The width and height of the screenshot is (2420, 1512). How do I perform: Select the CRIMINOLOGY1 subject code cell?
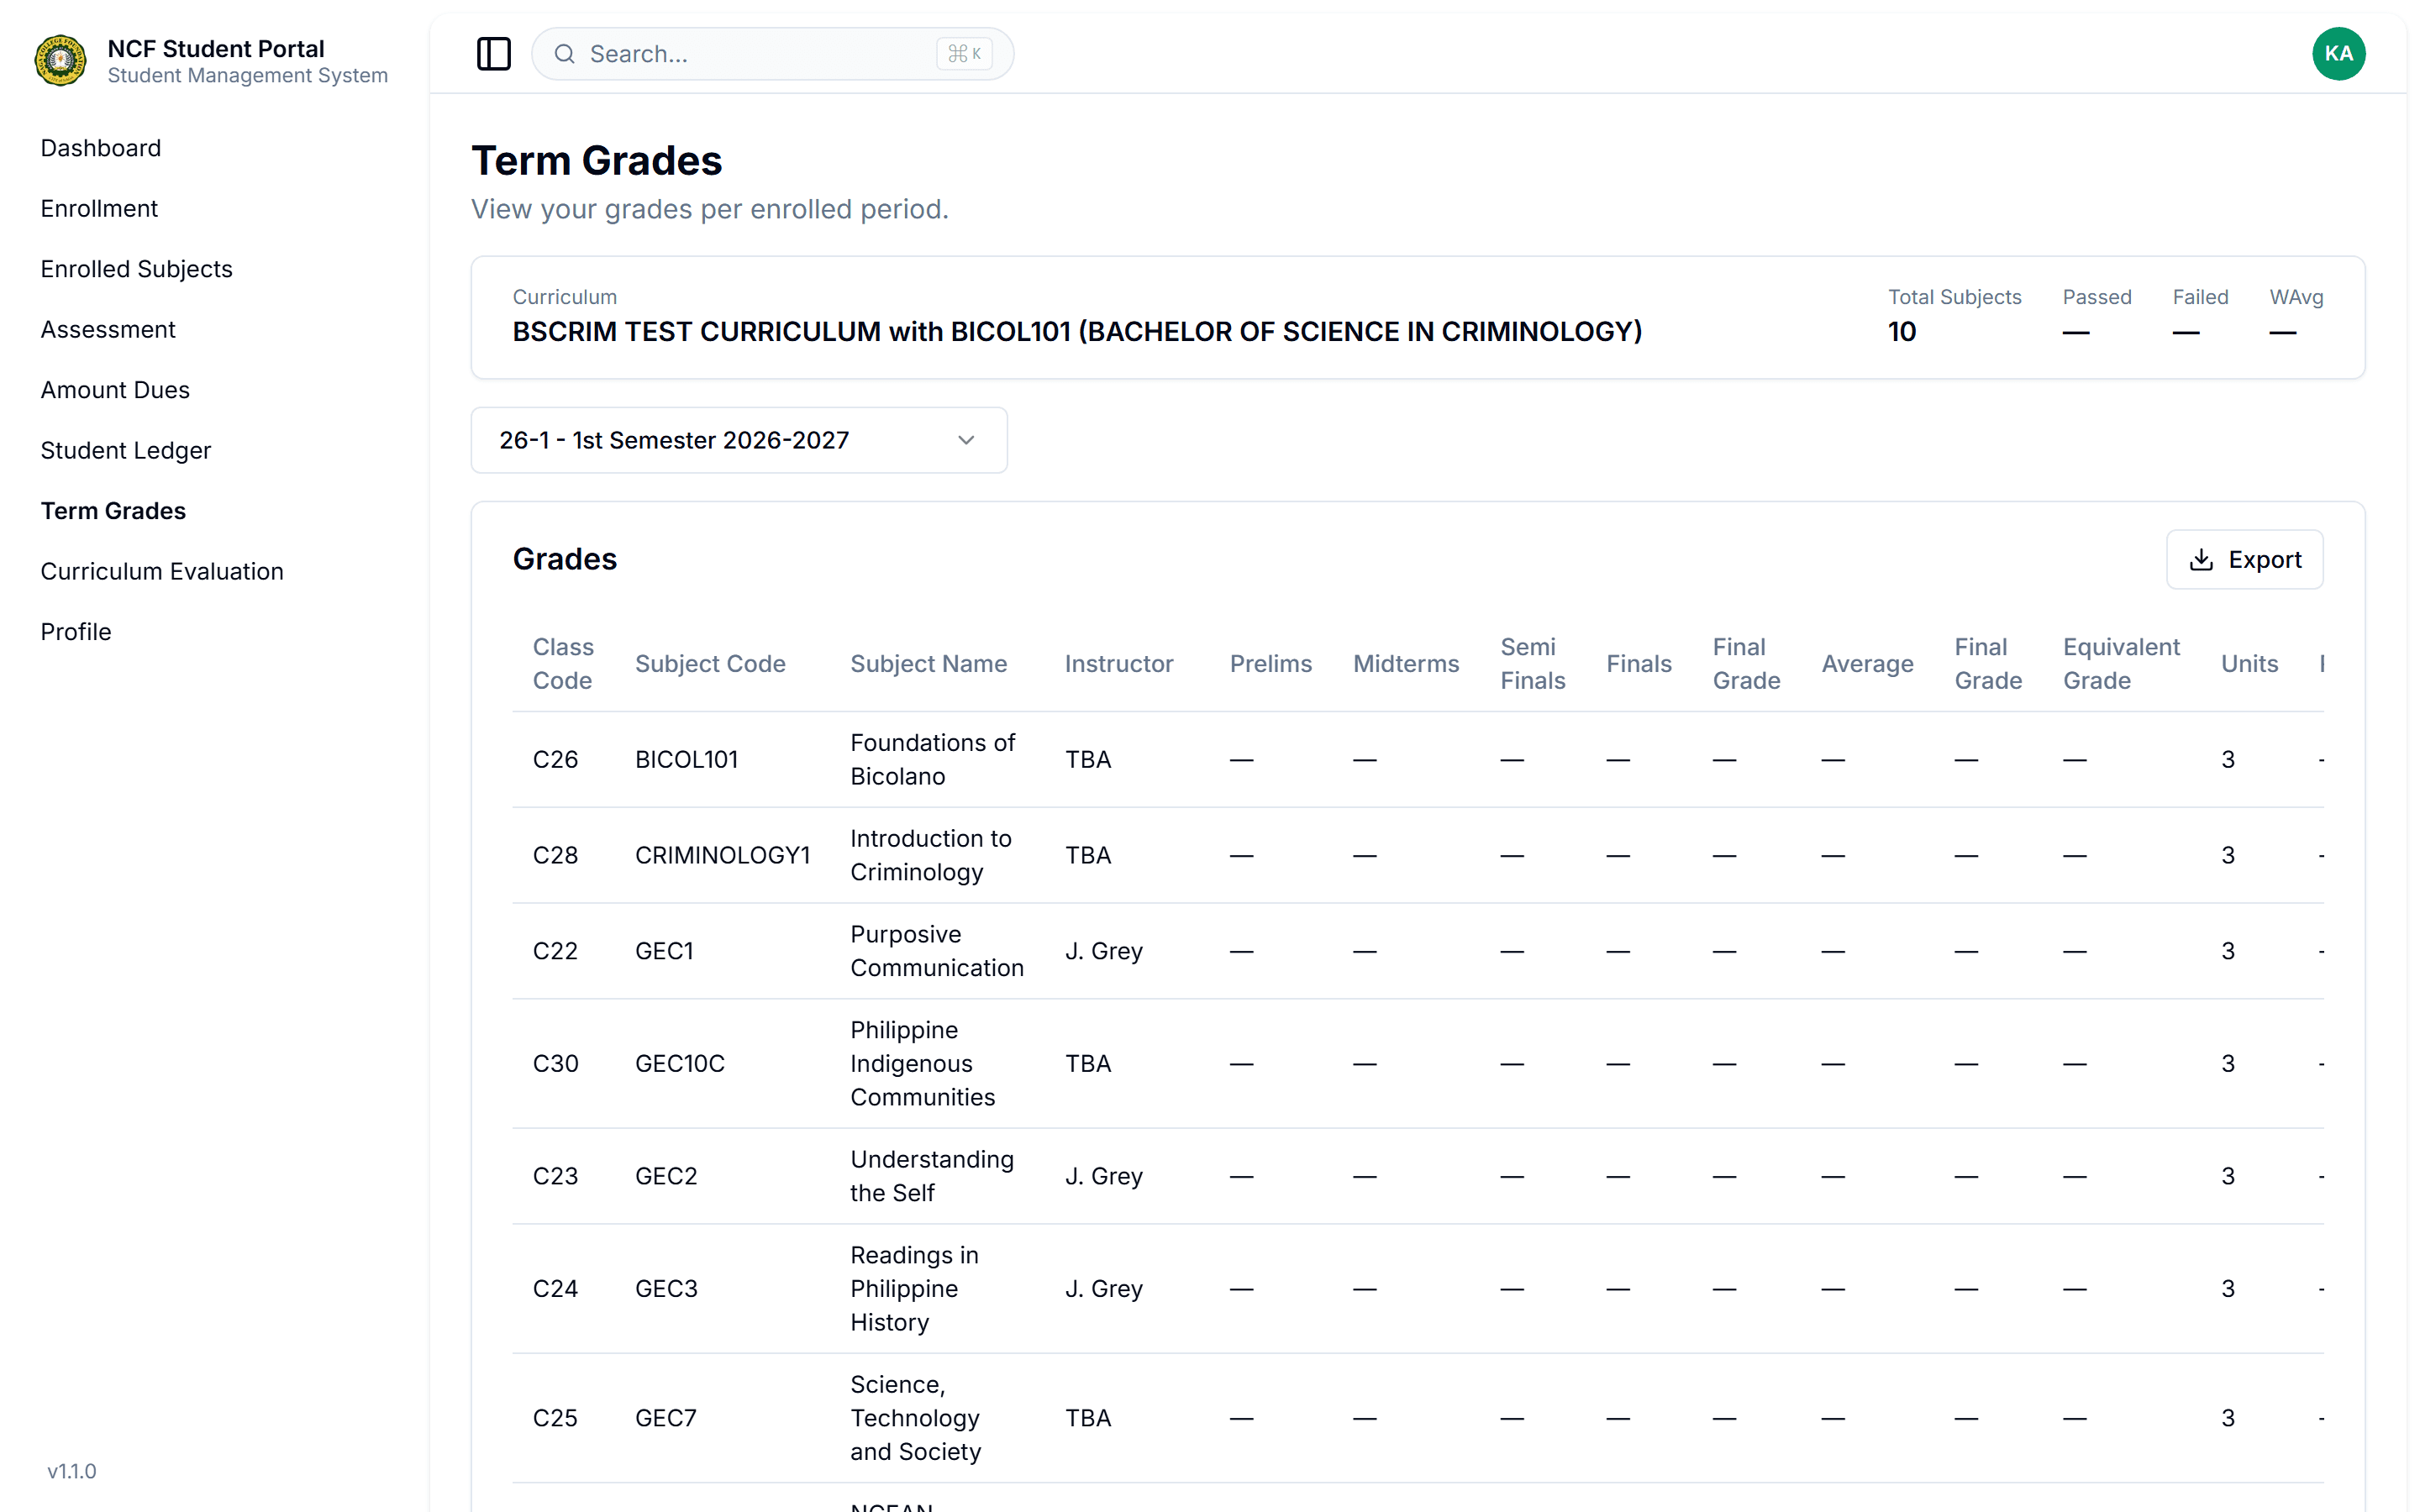[722, 856]
